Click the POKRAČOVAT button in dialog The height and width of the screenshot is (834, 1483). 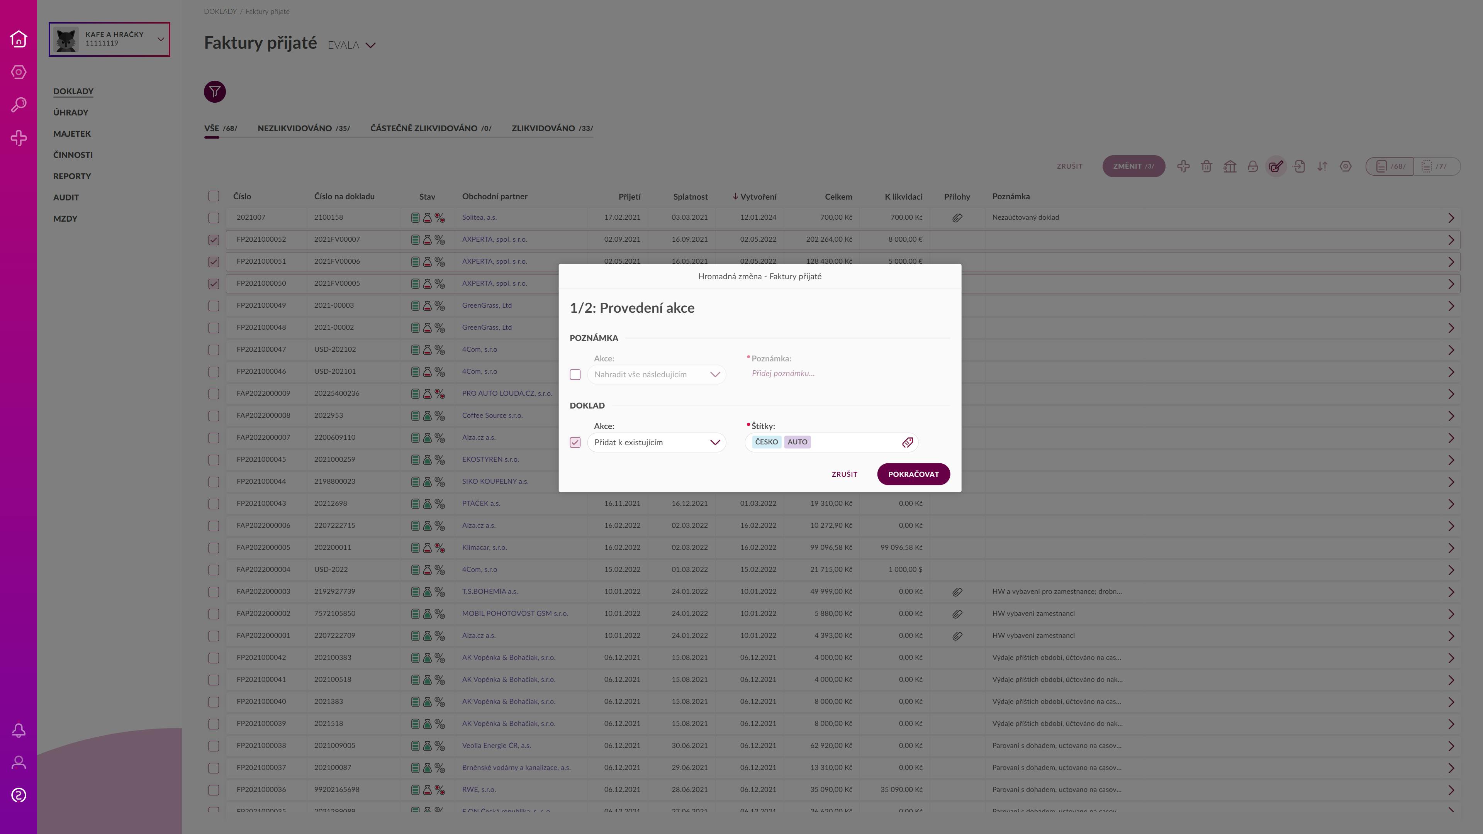pyautogui.click(x=913, y=474)
